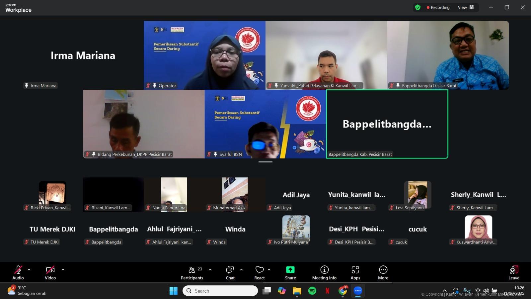Expand video settings arrow
The height and width of the screenshot is (299, 531).
(63, 270)
